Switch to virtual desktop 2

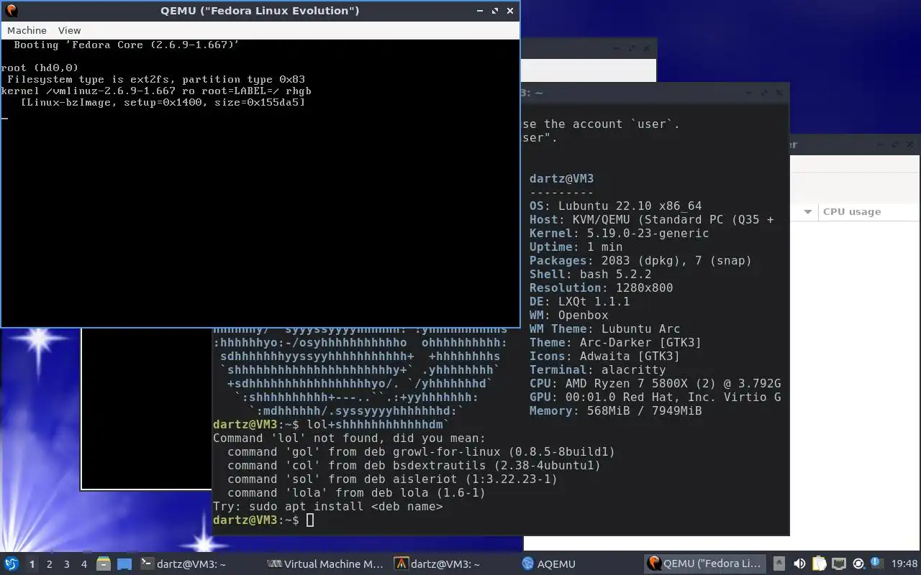[49, 564]
